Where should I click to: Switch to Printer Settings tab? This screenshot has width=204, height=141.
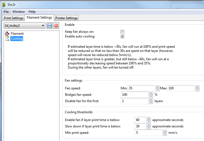(66, 18)
